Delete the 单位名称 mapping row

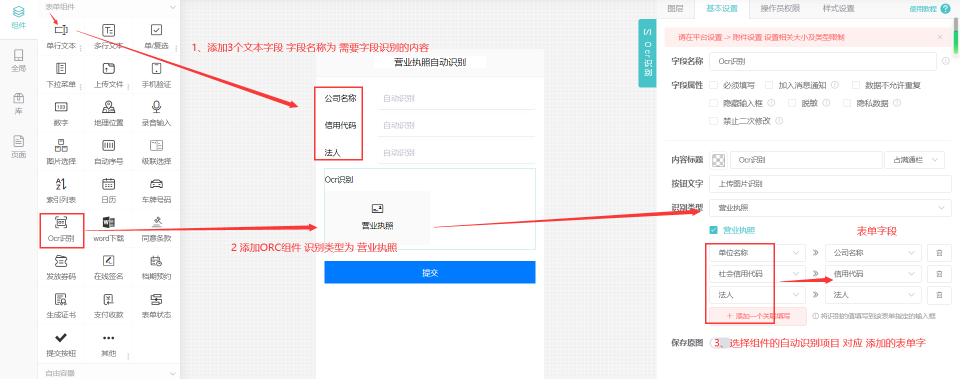(x=939, y=253)
